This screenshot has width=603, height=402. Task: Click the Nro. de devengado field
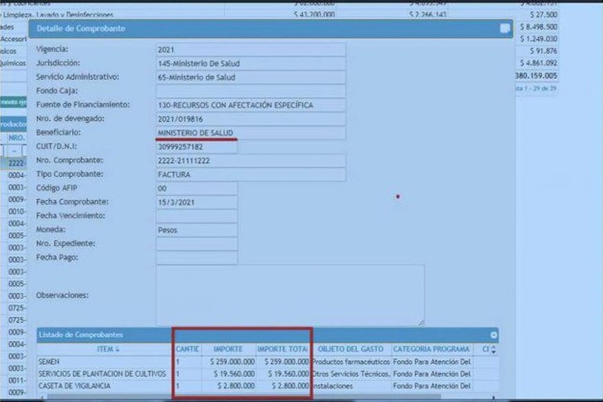pos(250,119)
